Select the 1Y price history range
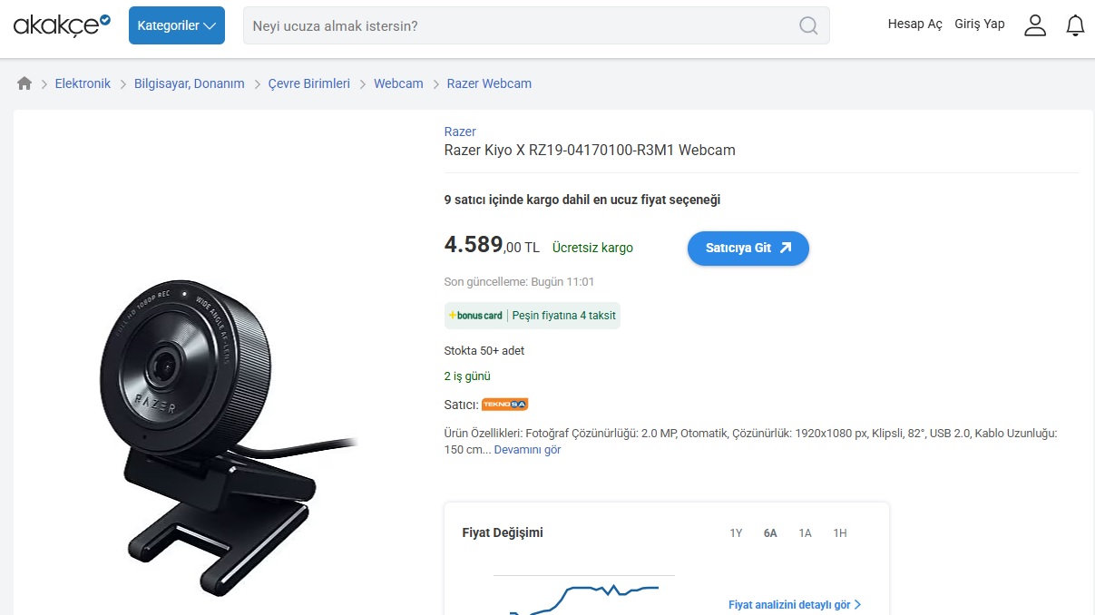 (736, 533)
